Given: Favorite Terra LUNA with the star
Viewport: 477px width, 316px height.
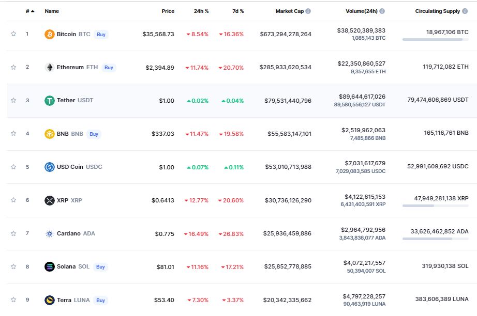Looking at the screenshot, I should (x=13, y=300).
